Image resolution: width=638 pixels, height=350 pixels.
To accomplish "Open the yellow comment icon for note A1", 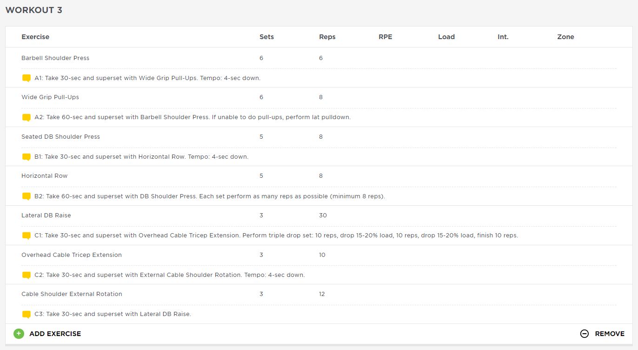I will 27,78.
